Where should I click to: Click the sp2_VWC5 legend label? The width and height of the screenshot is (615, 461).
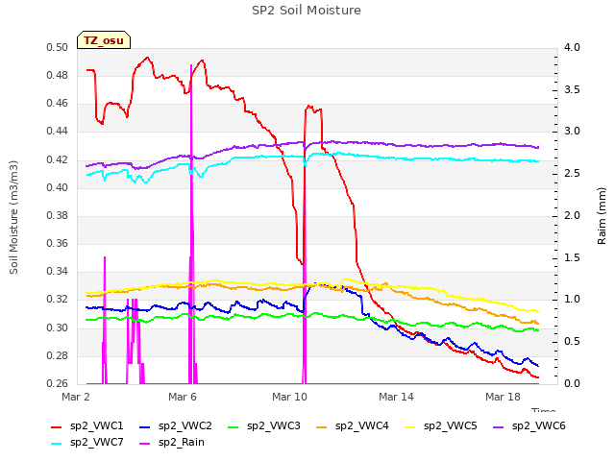coord(451,425)
